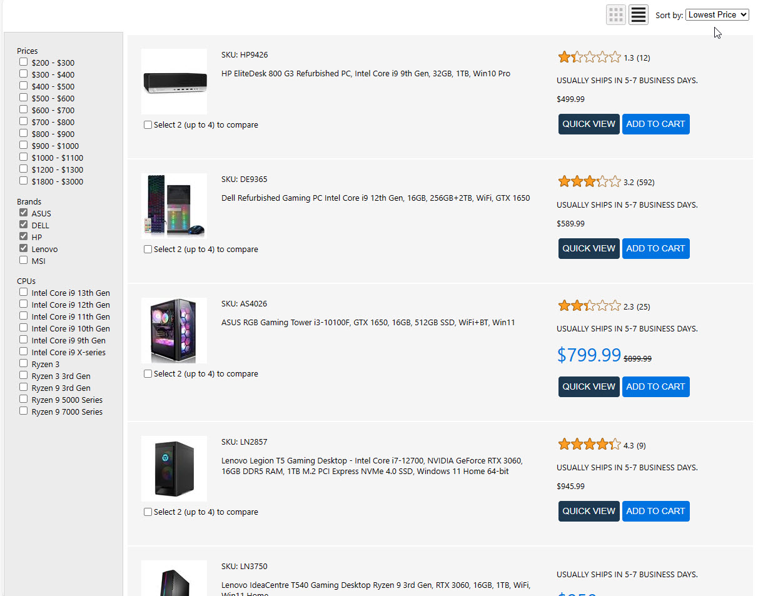Add Lenovo Legion T5 to cart
Image resolution: width=763 pixels, height=596 pixels.
click(655, 511)
